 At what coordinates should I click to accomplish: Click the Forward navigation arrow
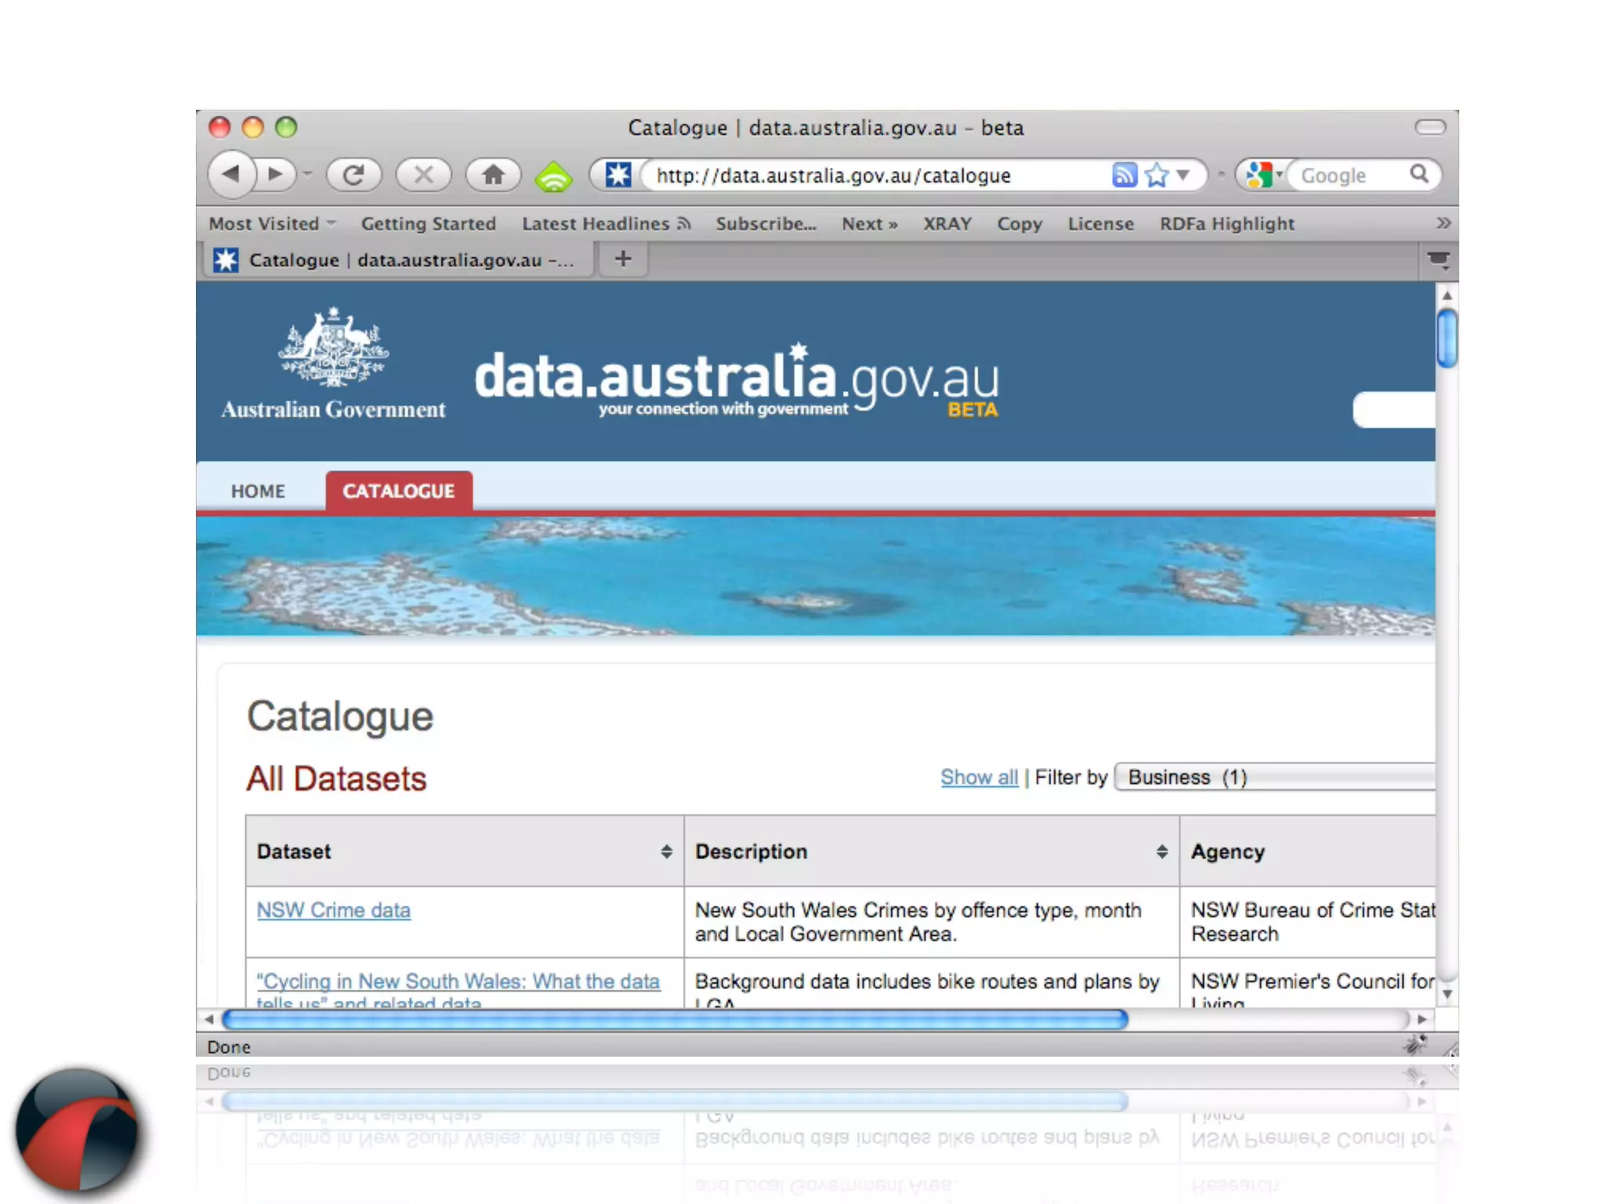tap(275, 174)
